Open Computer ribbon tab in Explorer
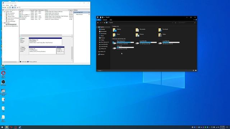Screen dimensions: 230x129 click(105, 20)
